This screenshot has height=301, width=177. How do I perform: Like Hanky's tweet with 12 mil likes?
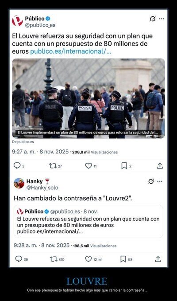[x=88, y=259]
